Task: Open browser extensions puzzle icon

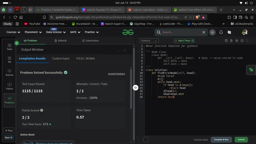Action: click(x=229, y=17)
